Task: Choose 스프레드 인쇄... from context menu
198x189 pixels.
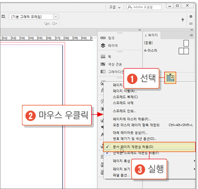Action: 124,111
